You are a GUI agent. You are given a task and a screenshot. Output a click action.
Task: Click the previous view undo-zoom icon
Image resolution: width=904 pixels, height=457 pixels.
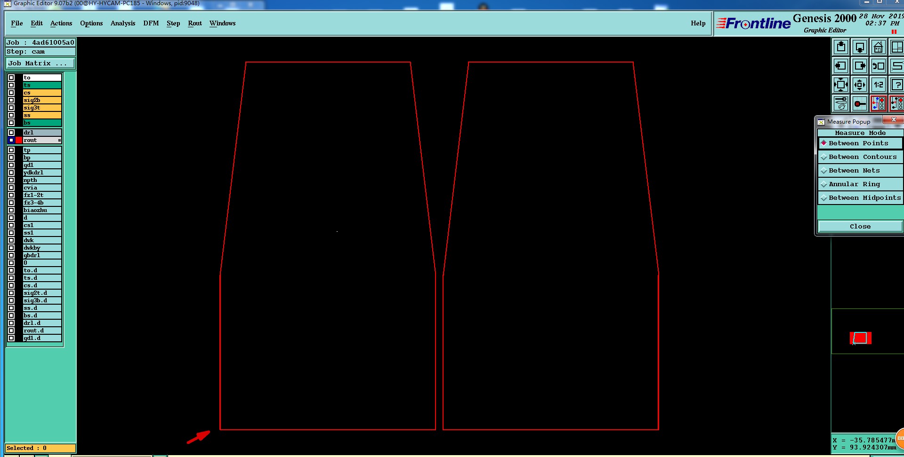pyautogui.click(x=878, y=66)
